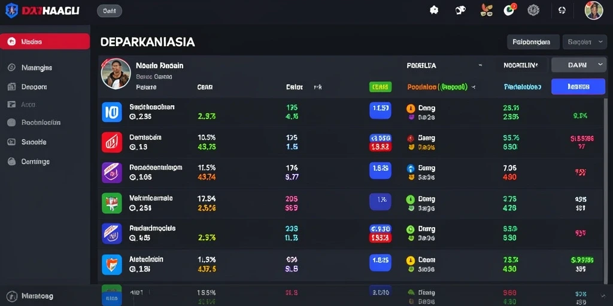Click the blue button below DAPN
The width and height of the screenshot is (613, 306).
click(x=578, y=87)
